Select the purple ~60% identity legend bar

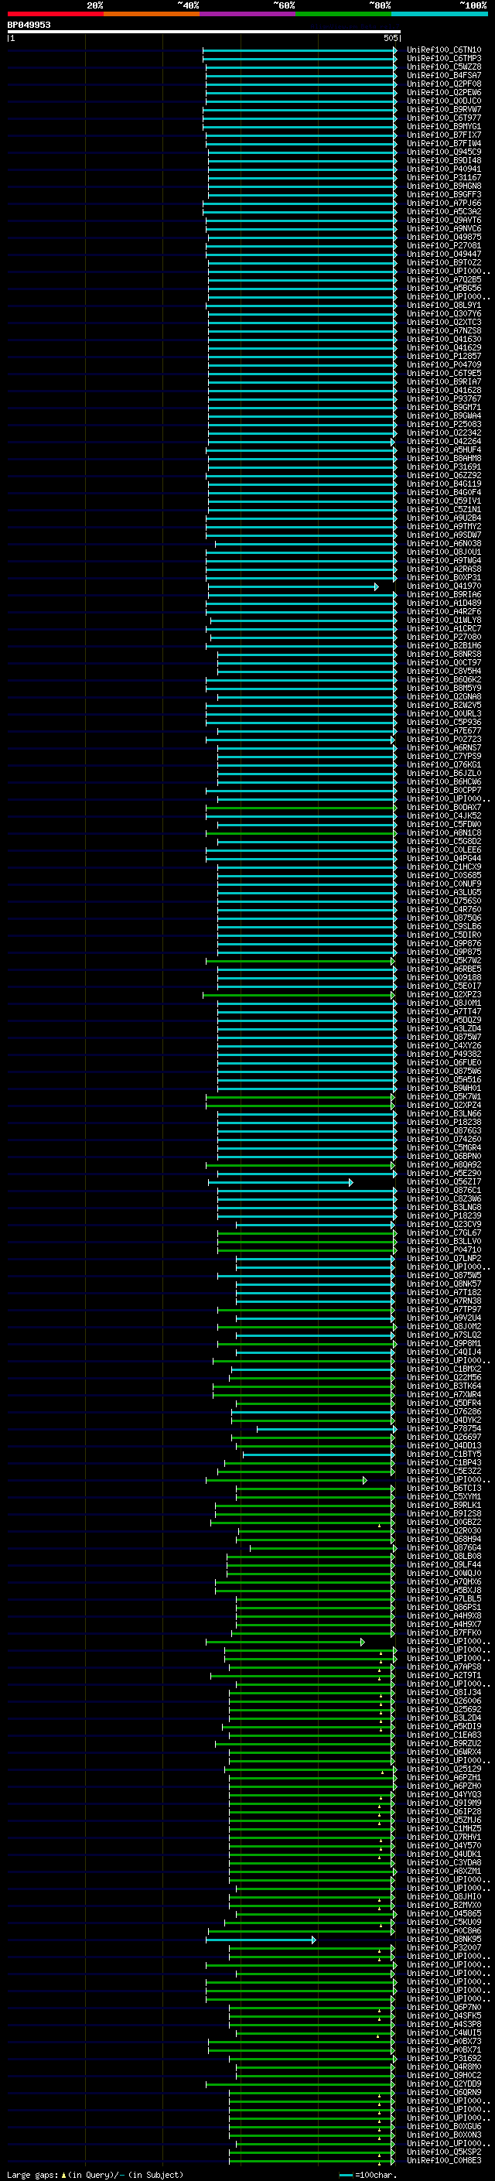coord(248,14)
